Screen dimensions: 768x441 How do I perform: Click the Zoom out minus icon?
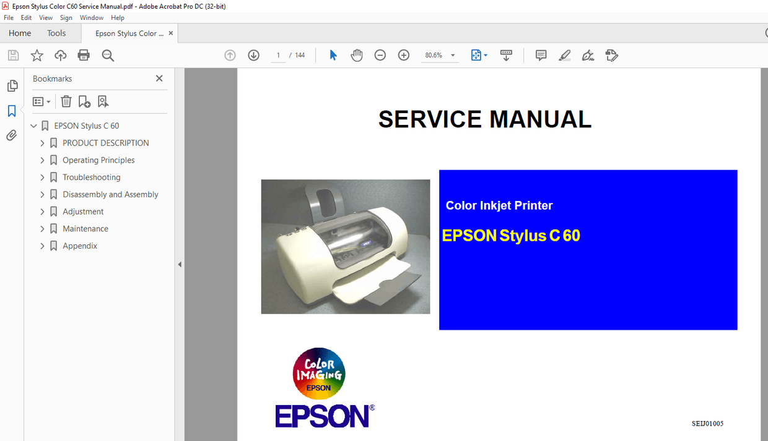click(380, 55)
